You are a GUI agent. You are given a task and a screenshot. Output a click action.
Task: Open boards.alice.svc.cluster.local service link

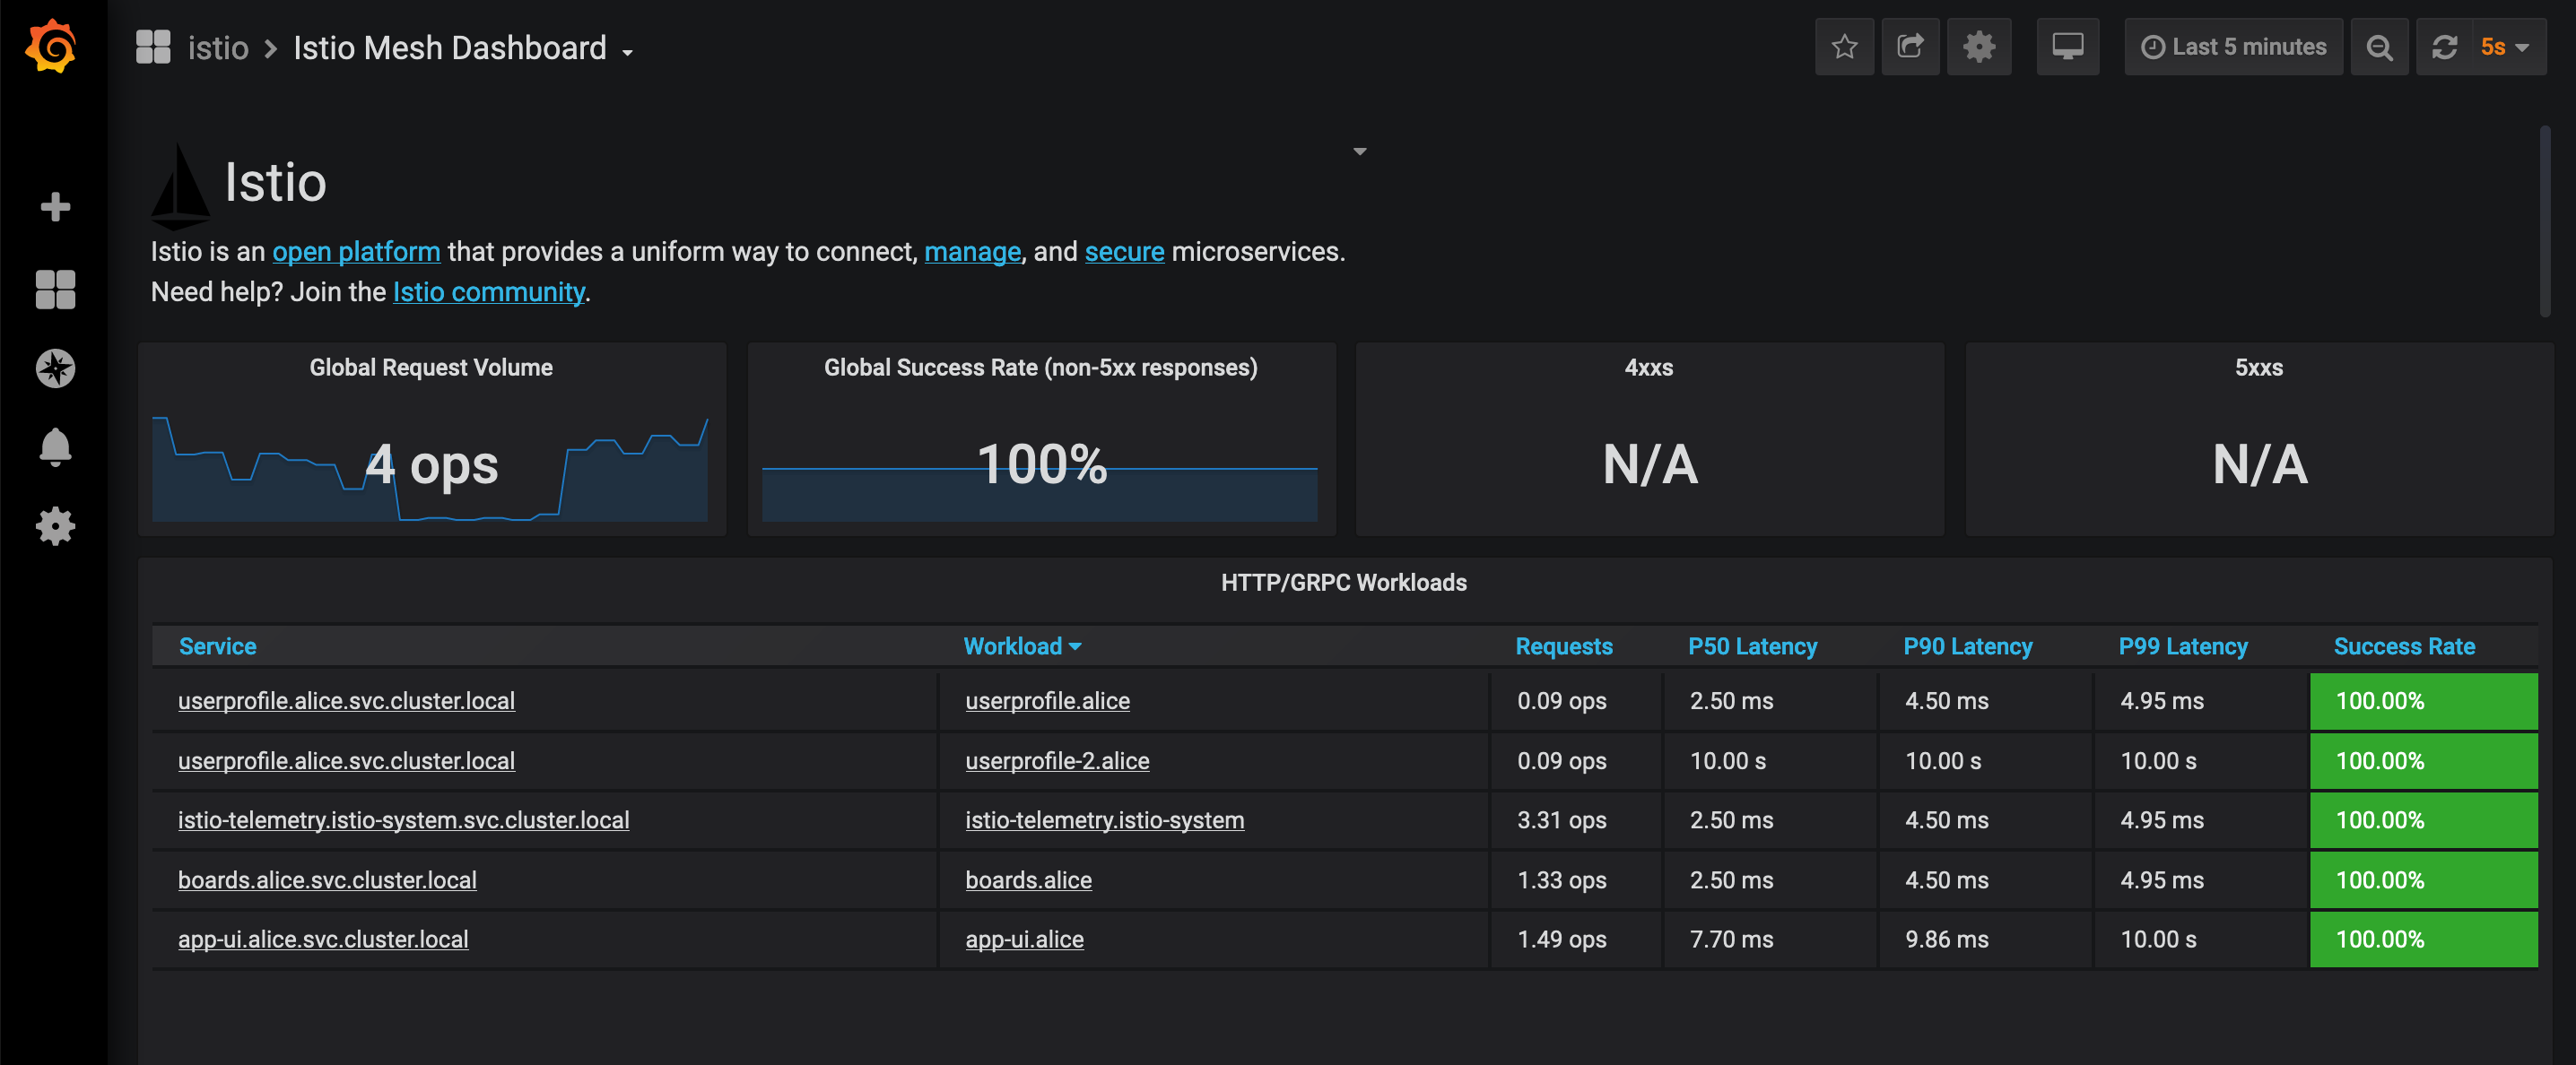pyautogui.click(x=327, y=880)
